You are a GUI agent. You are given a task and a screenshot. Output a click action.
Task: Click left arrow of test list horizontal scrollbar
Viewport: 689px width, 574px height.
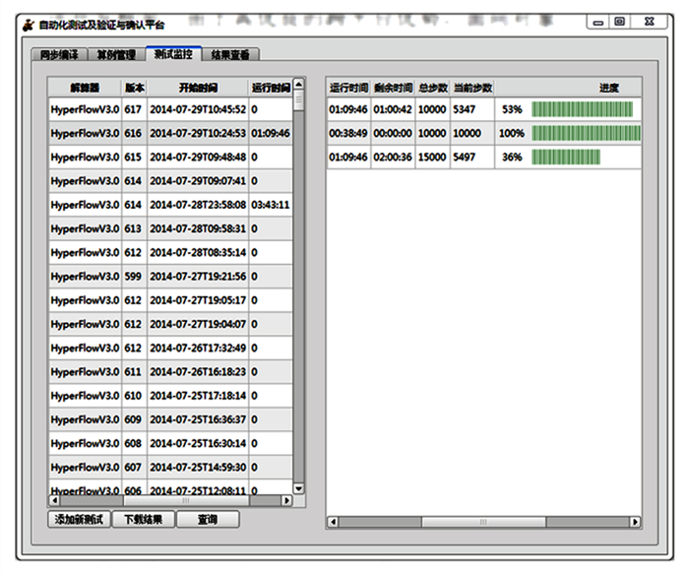click(52, 501)
